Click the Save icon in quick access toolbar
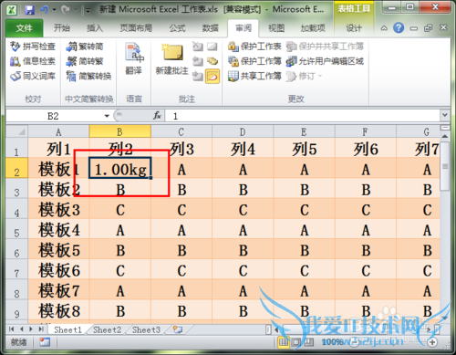Screen dimensions: 456x355 click(29, 10)
